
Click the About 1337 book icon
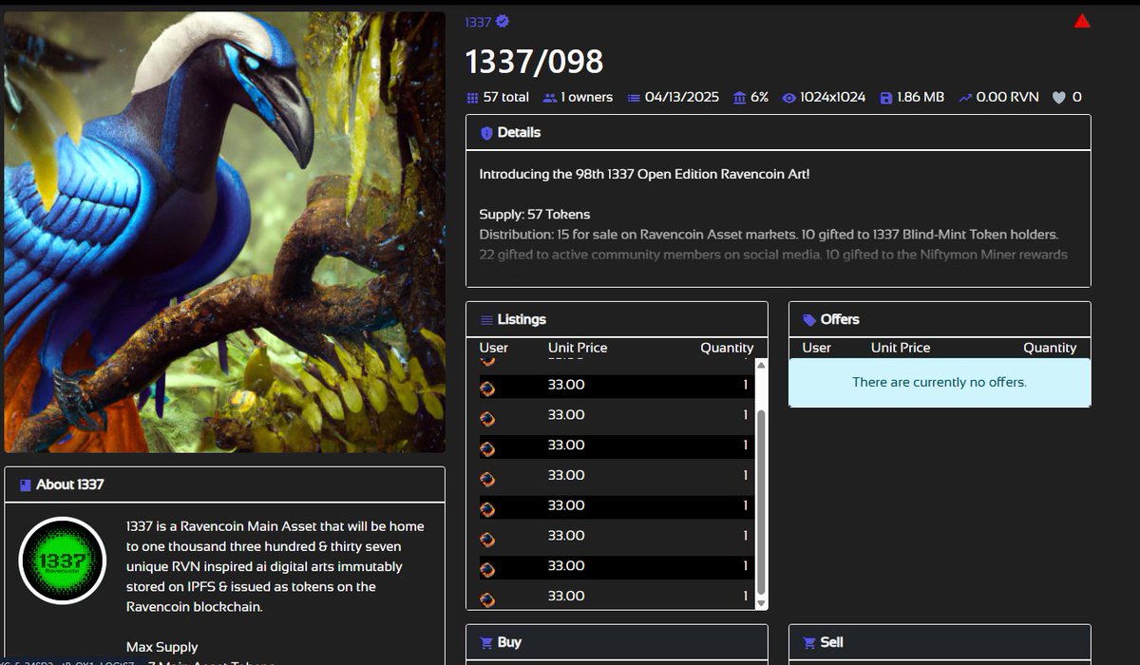26,485
